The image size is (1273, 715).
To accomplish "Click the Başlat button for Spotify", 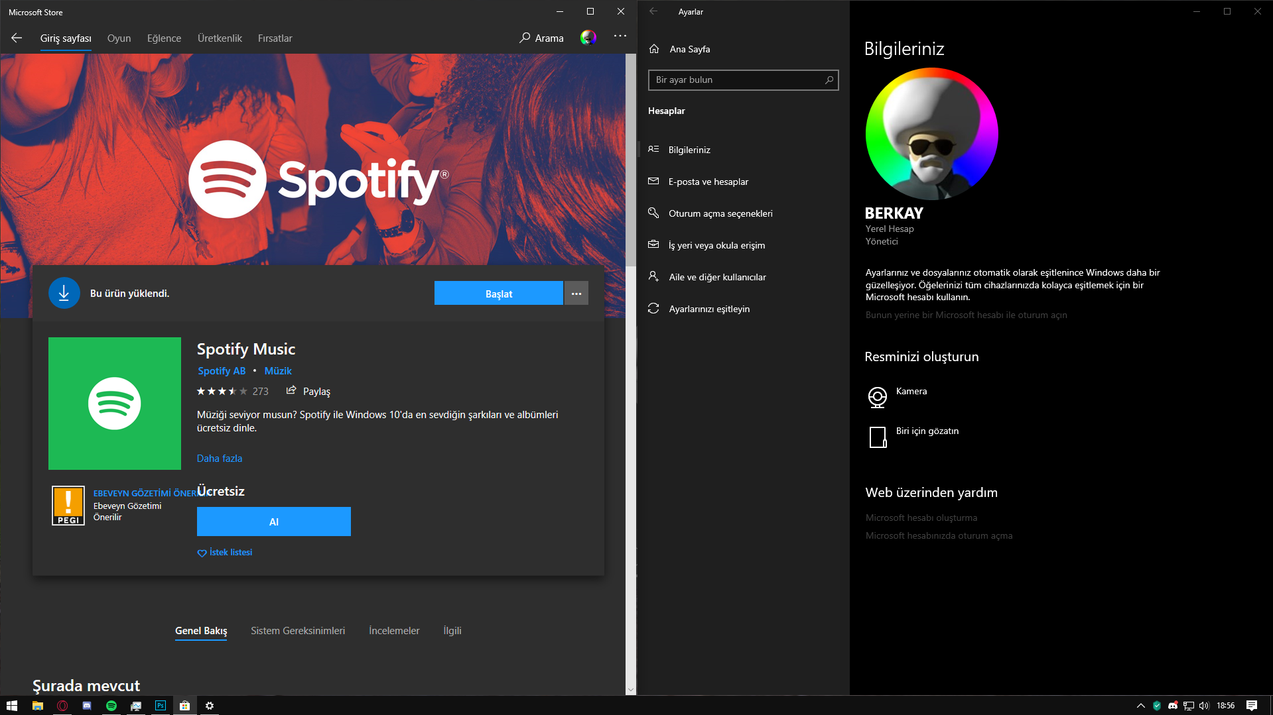I will [x=499, y=294].
